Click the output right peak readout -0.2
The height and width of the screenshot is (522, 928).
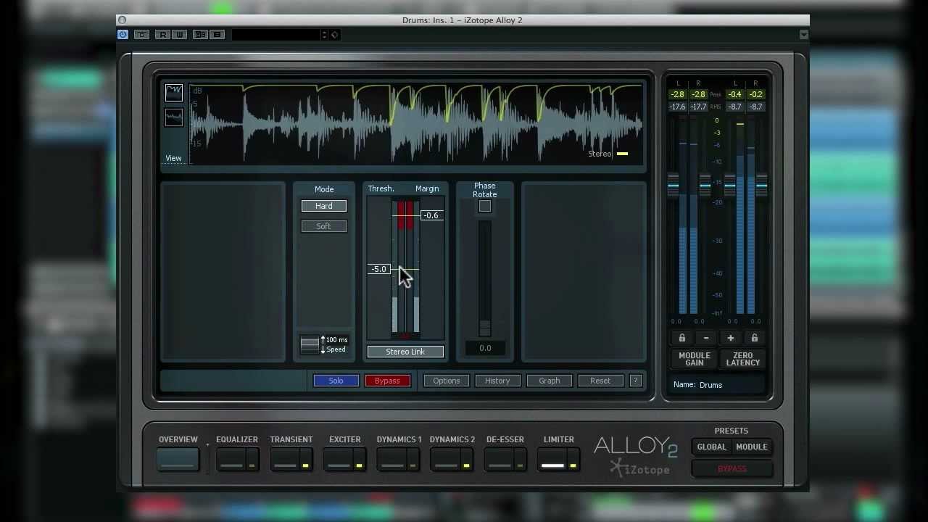click(x=755, y=94)
